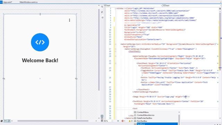Click the top resize handle of the window design
222x125 pixels.
[40, 14]
